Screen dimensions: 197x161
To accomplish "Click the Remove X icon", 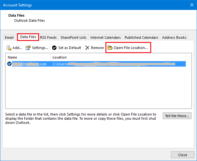I will 87,48.
